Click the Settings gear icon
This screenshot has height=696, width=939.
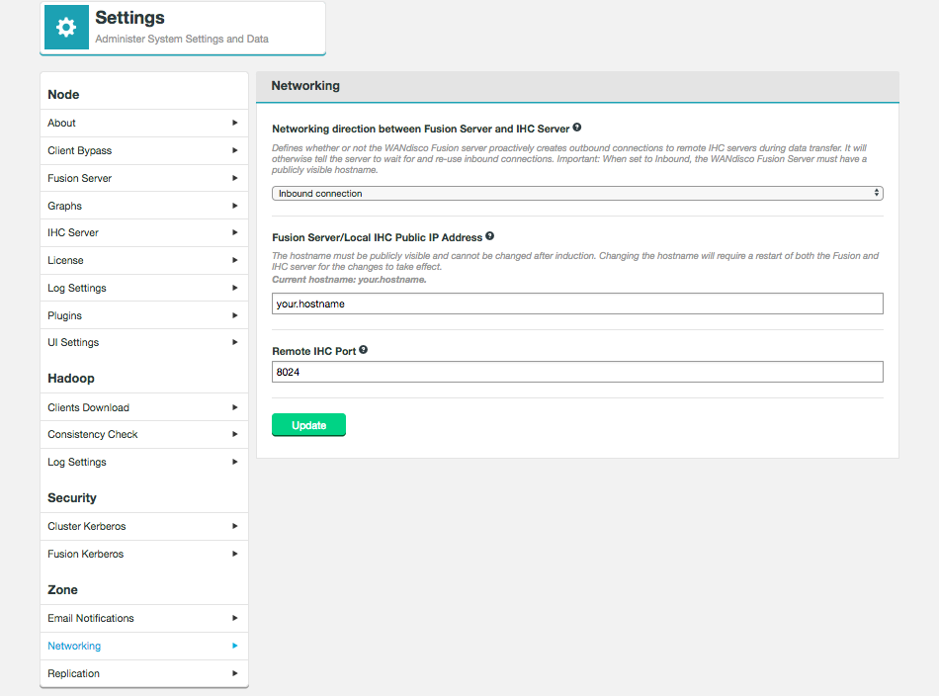coord(66,27)
